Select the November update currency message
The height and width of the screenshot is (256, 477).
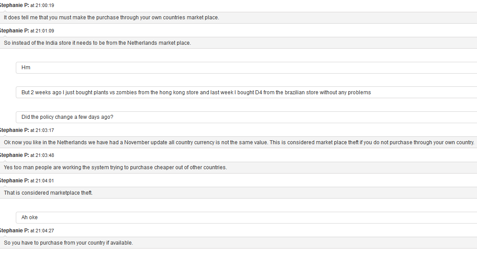click(x=239, y=142)
